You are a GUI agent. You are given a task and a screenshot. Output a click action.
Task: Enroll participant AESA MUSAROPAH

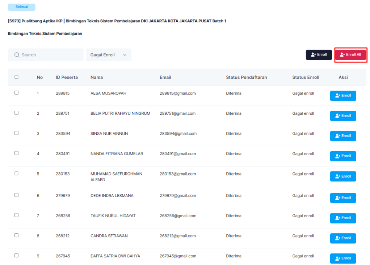click(x=343, y=96)
